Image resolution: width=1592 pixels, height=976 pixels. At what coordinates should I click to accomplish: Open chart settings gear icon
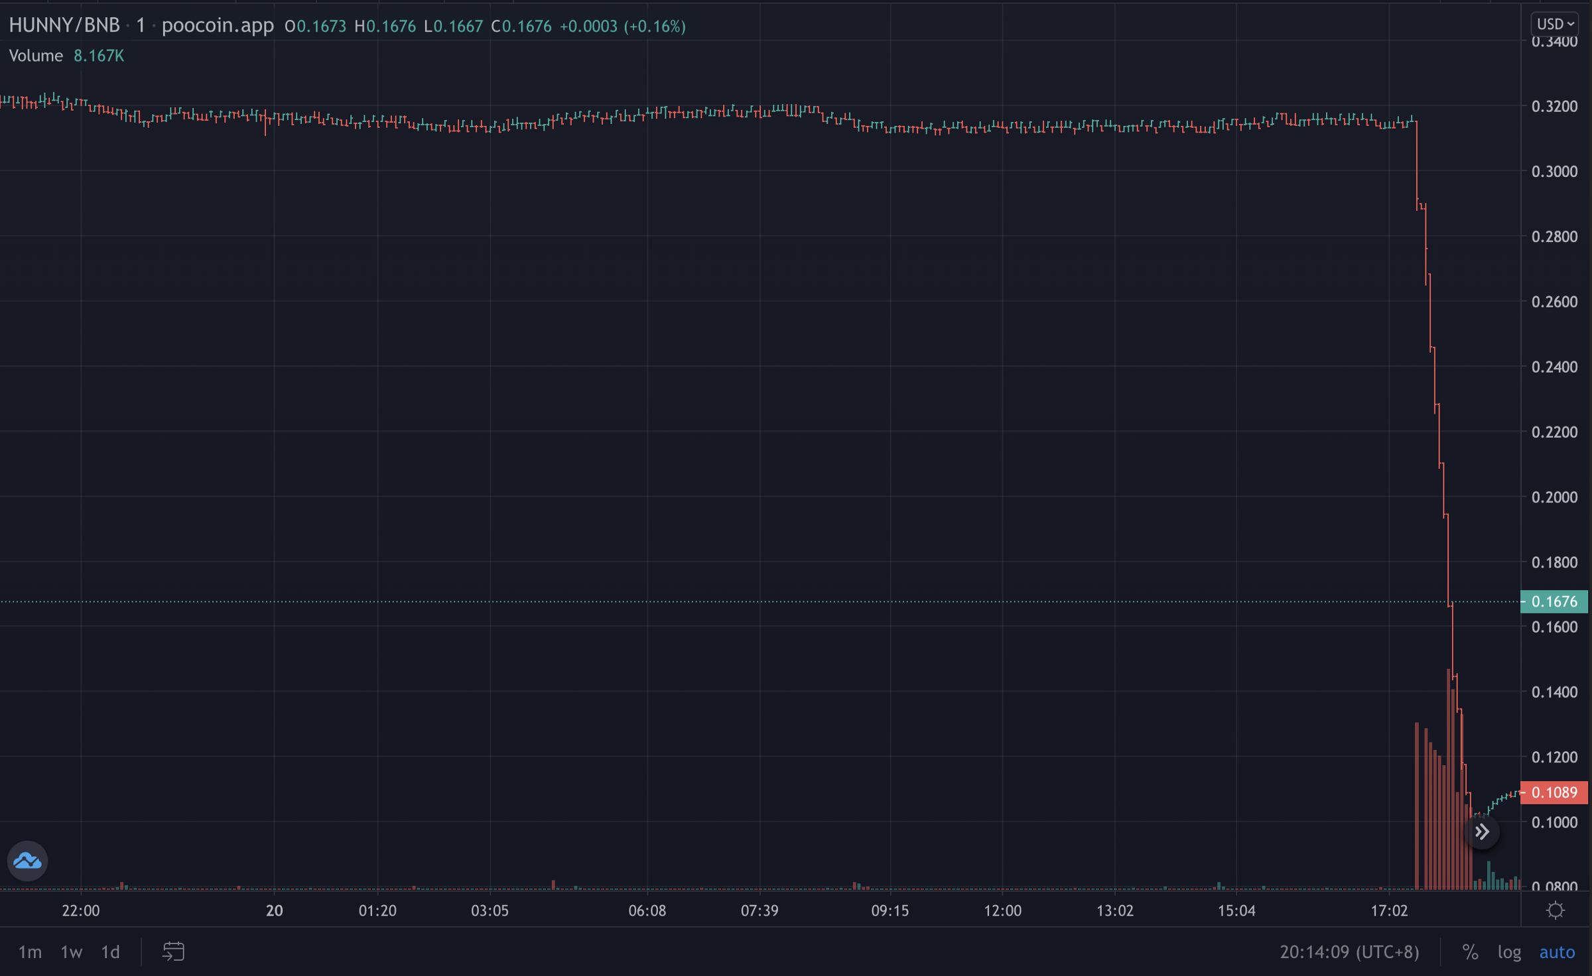point(1556,910)
